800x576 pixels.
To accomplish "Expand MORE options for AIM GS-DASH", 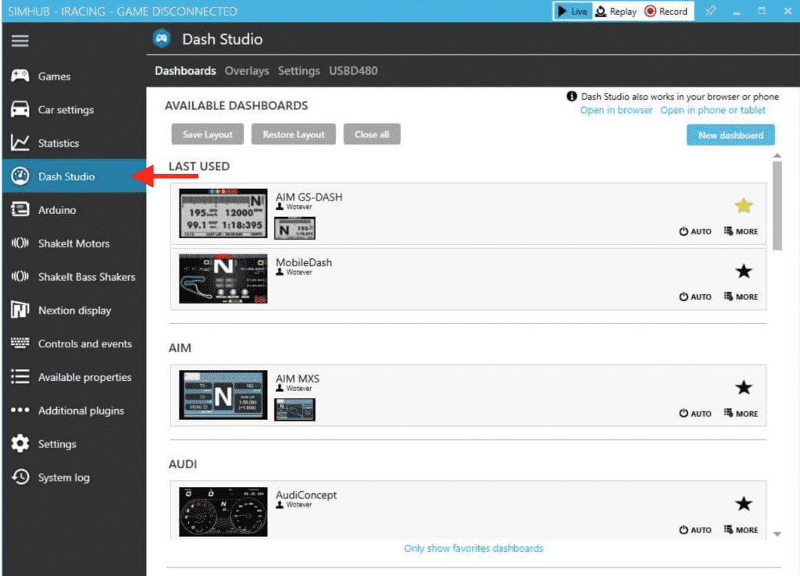I will click(741, 232).
